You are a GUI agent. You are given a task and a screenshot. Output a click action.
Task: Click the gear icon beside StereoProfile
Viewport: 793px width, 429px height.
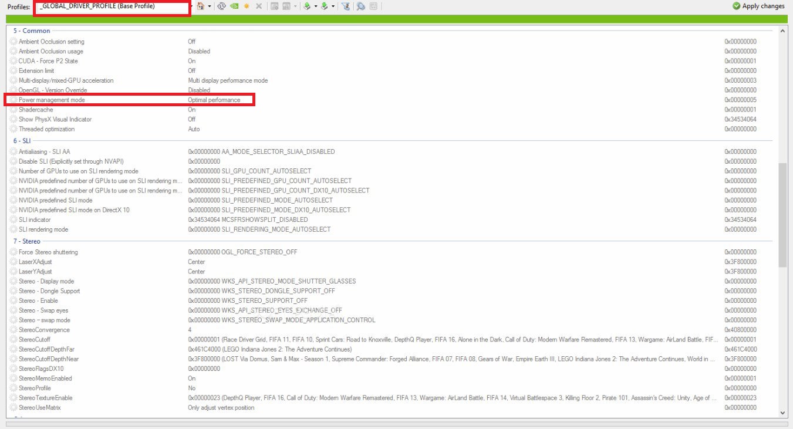(14, 388)
